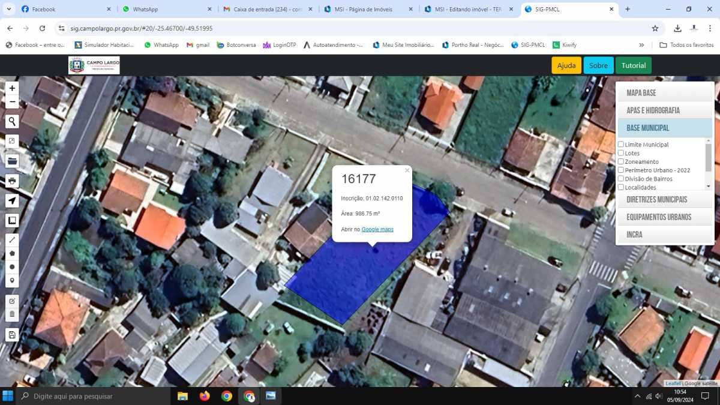Select the draw line tool
720x405 pixels.
tap(12, 239)
